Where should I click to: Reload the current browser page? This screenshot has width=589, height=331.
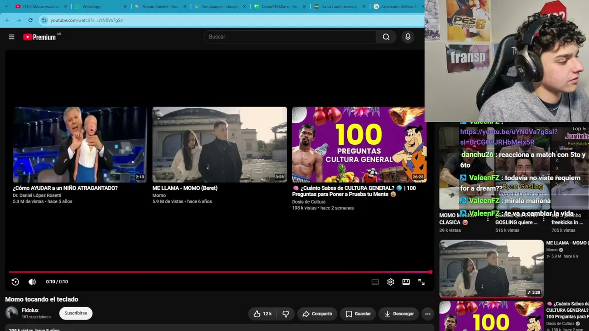pos(30,20)
